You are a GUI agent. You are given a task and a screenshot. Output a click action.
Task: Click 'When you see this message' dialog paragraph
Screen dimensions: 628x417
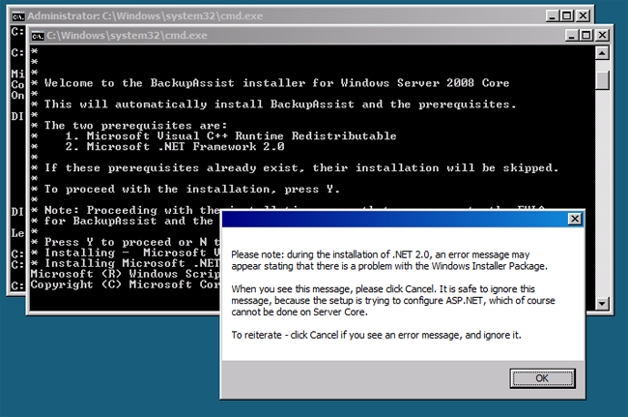(393, 300)
